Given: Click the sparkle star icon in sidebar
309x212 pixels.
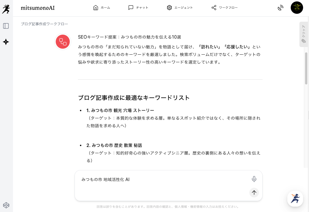Looking at the screenshot, I should 6,42.
